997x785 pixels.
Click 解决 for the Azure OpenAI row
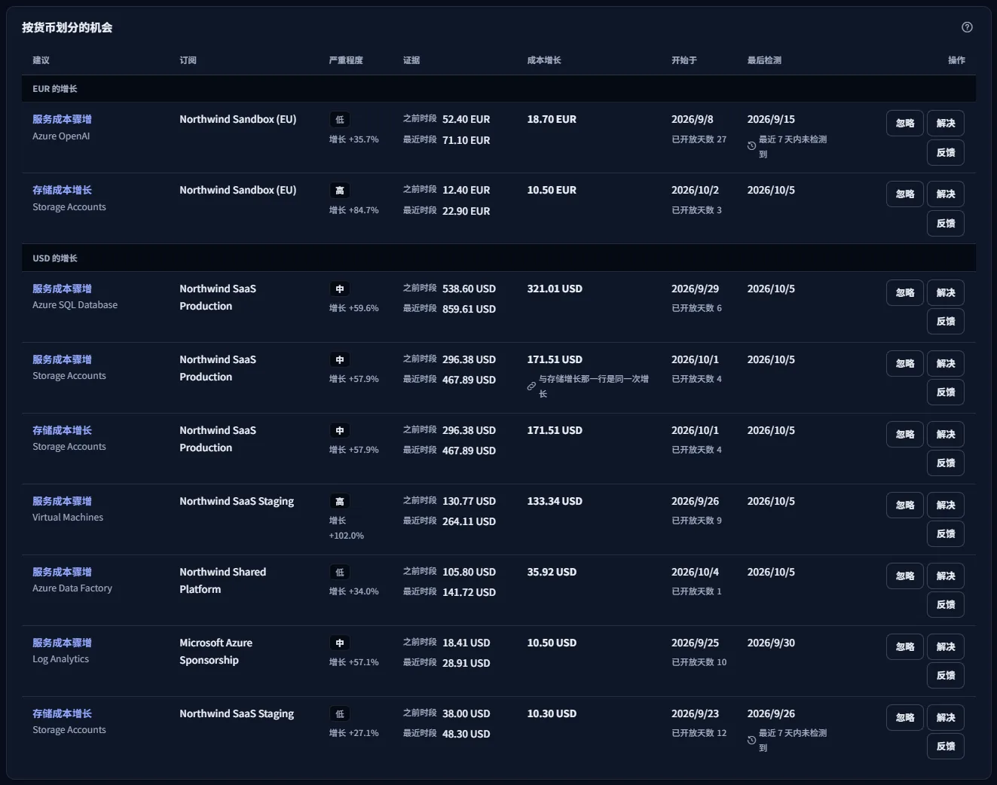click(946, 124)
